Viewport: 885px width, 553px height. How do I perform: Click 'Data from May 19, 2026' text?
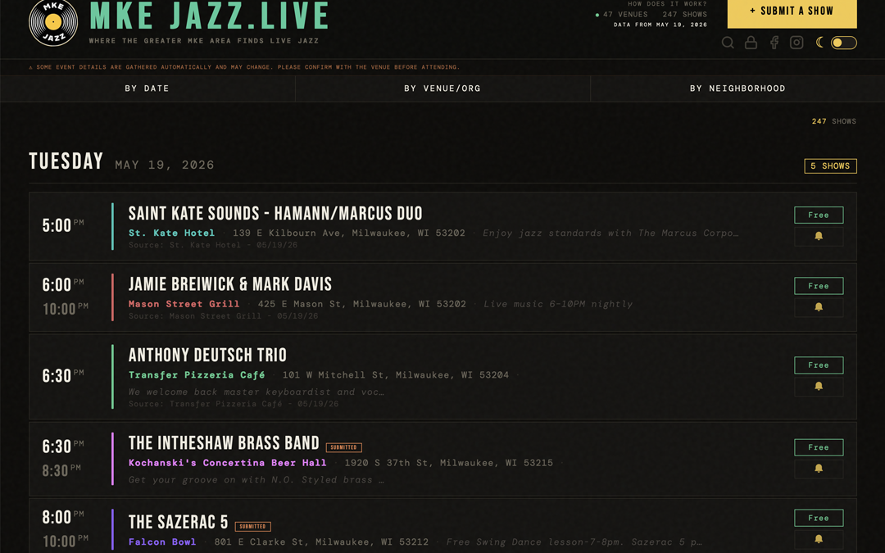tap(660, 25)
